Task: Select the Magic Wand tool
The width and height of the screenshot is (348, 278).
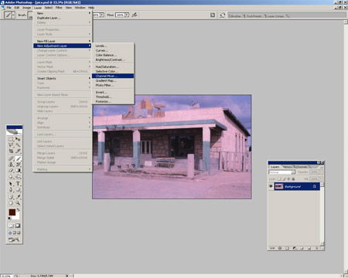Action: tap(18, 145)
